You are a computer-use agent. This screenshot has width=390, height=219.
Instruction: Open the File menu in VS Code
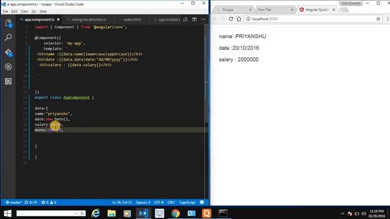(5, 12)
